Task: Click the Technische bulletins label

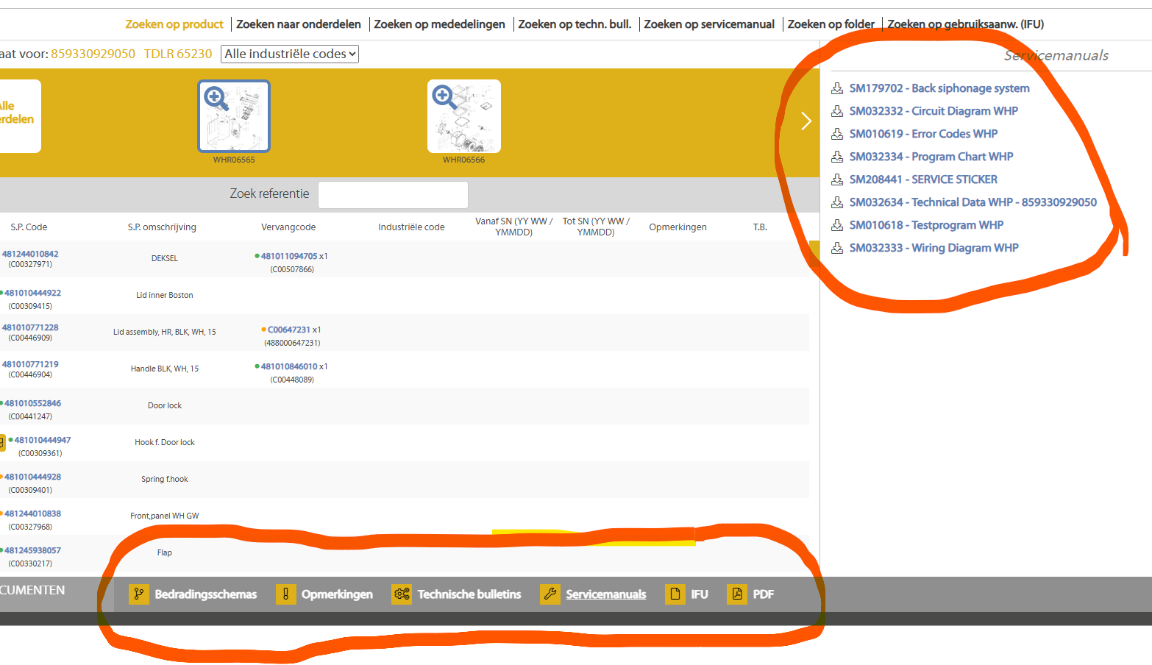Action: [x=469, y=594]
